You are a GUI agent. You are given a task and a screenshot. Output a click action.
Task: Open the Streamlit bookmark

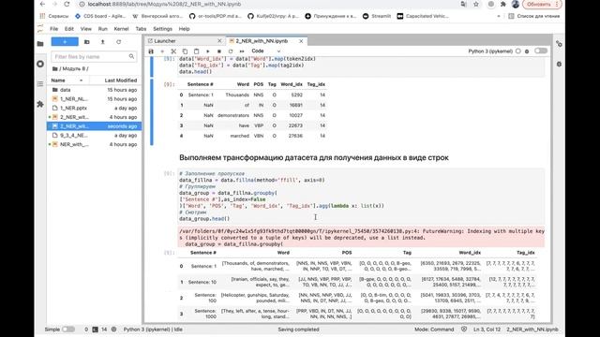click(377, 16)
